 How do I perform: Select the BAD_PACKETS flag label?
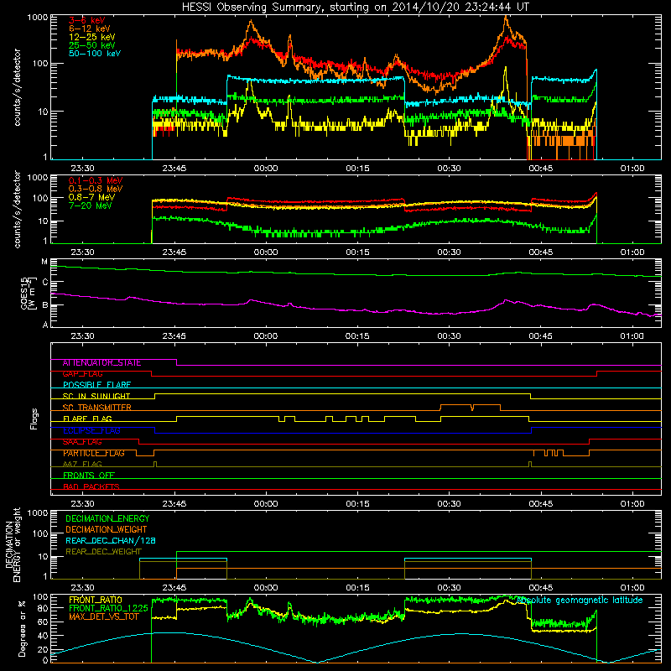tap(91, 486)
